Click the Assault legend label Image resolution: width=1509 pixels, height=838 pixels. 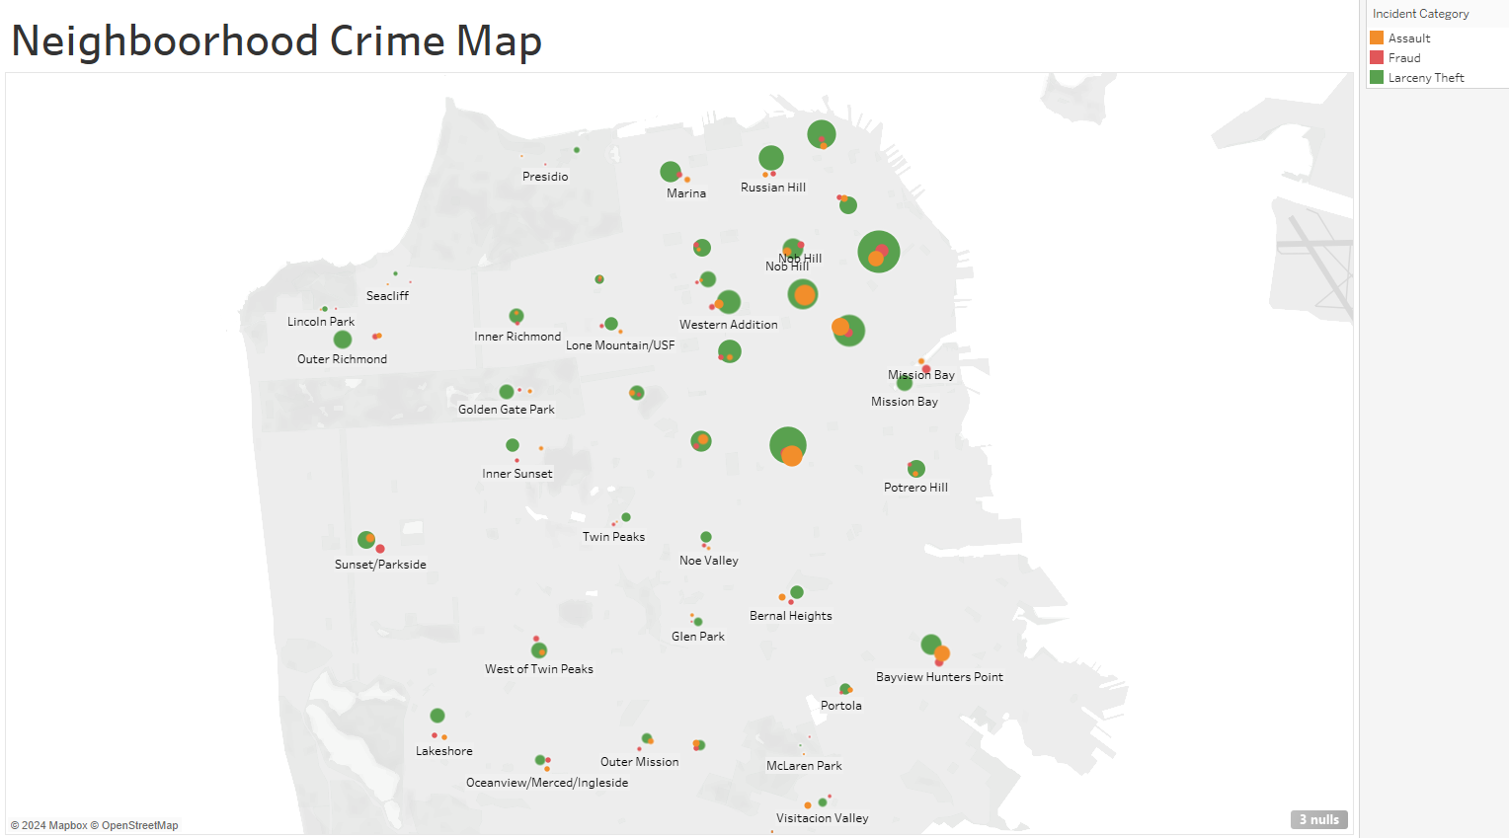tap(1409, 38)
